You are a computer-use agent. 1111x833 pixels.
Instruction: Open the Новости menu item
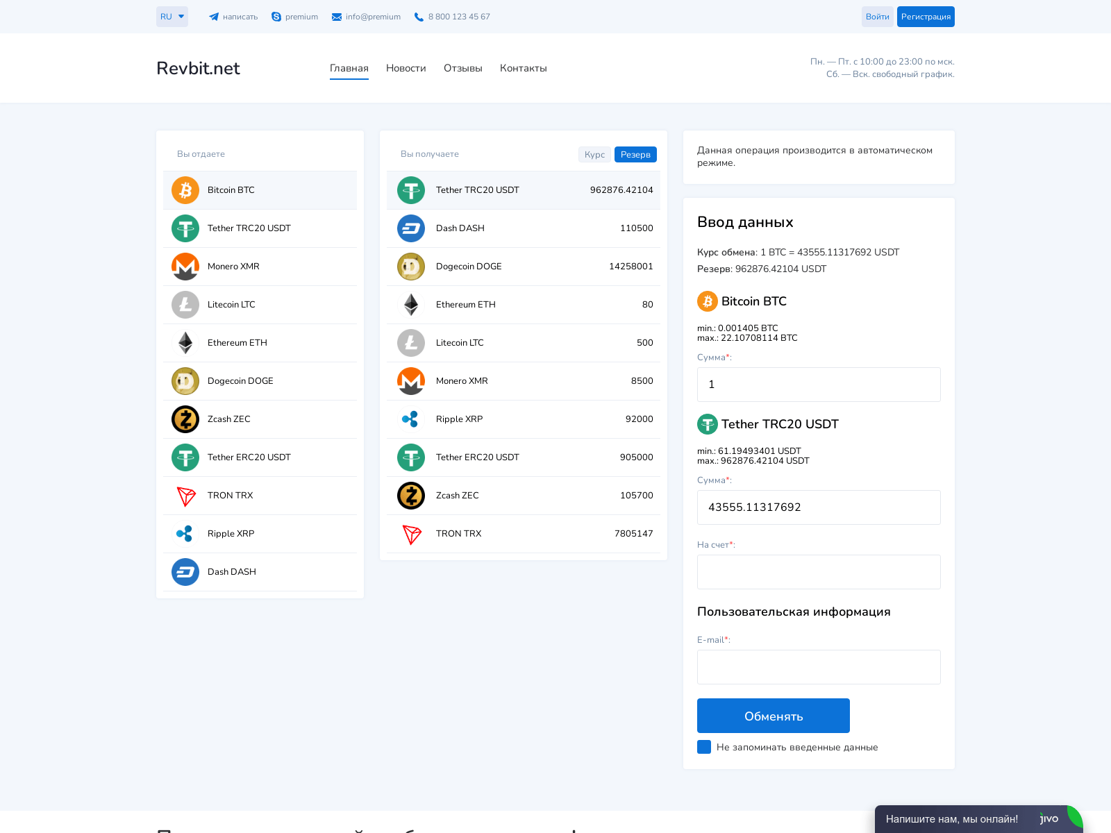click(x=406, y=68)
